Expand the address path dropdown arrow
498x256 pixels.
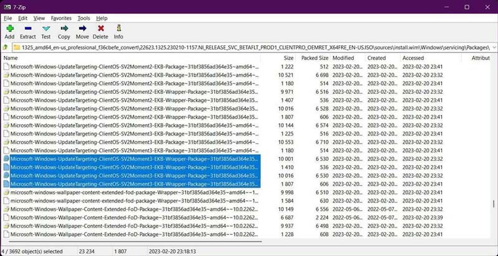[x=493, y=47]
